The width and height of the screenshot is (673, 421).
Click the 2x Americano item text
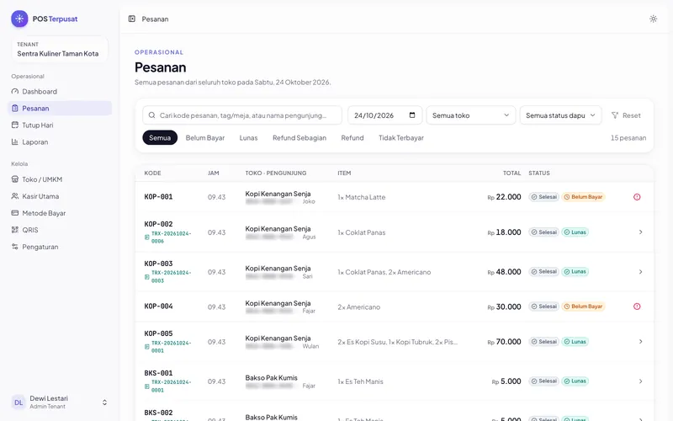pos(359,306)
